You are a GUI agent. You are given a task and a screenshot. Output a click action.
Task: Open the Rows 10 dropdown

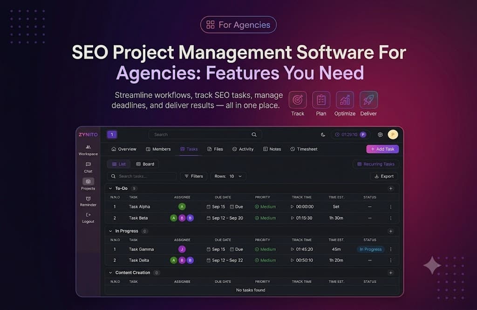[x=228, y=176]
